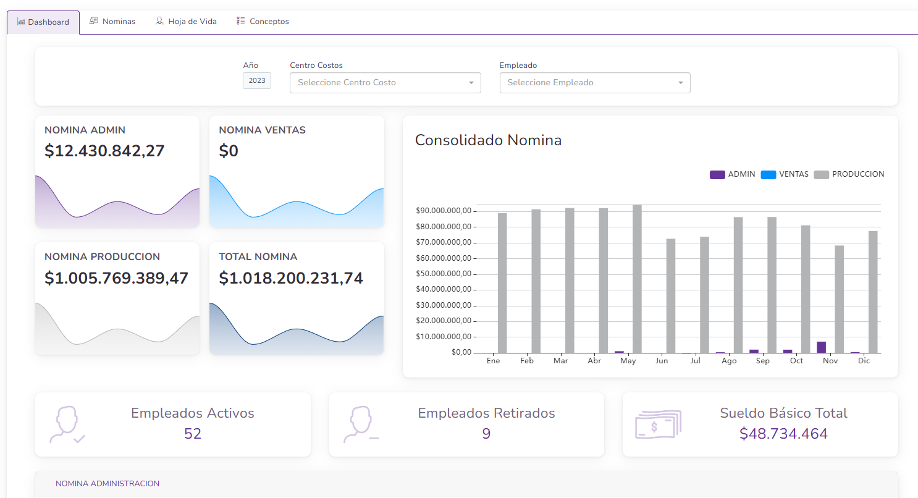Click the gray production bar for Jun
The width and height of the screenshot is (918, 498).
click(x=671, y=296)
